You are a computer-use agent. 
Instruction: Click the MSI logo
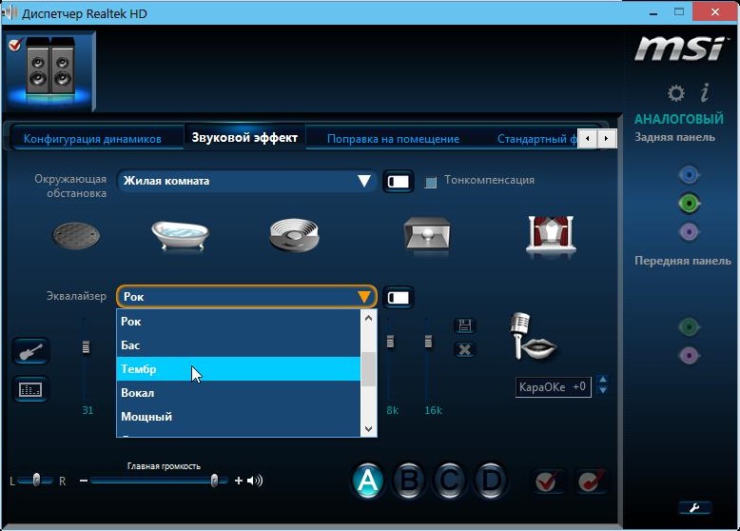click(x=678, y=49)
